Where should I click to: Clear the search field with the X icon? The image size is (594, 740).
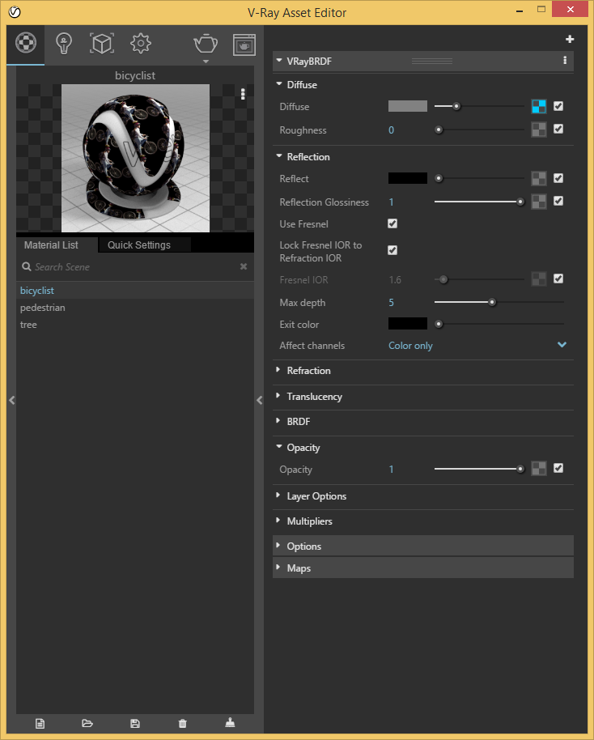pos(244,266)
